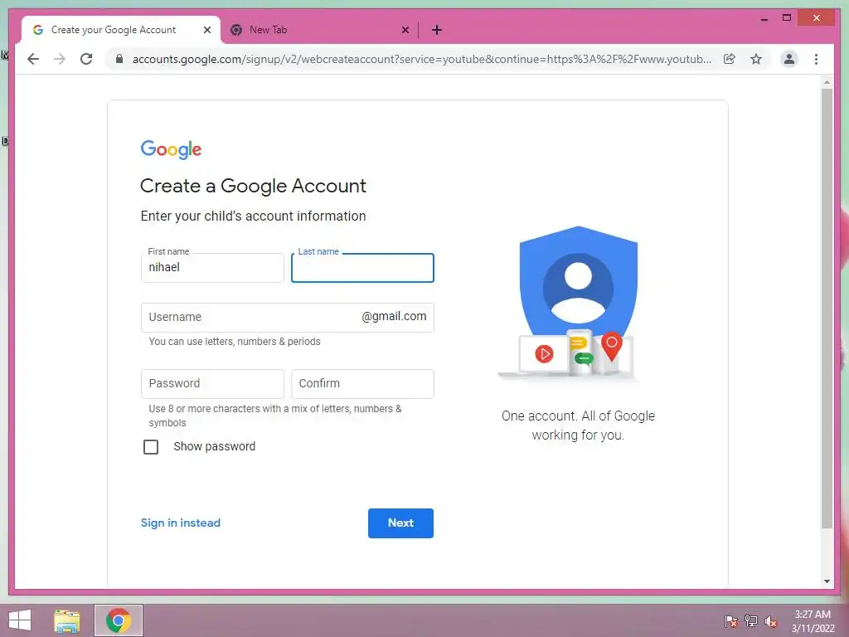
Task: Click the taskbar clock showing 3:27 AM
Action: pyautogui.click(x=813, y=621)
